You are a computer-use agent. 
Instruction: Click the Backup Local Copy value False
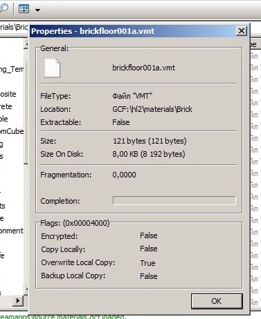click(149, 276)
